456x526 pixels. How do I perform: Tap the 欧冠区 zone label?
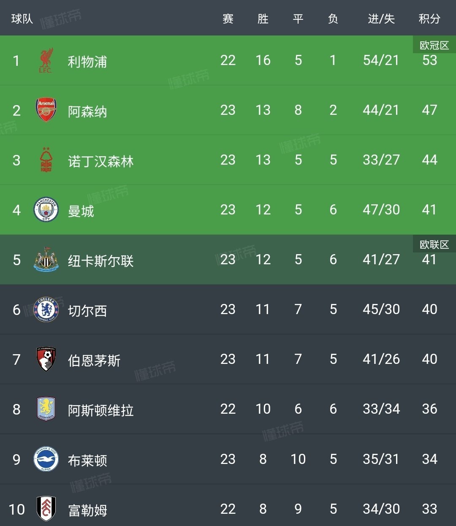(x=434, y=45)
